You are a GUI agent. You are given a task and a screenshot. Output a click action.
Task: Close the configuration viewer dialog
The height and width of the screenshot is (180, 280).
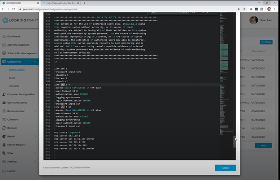pos(225,168)
